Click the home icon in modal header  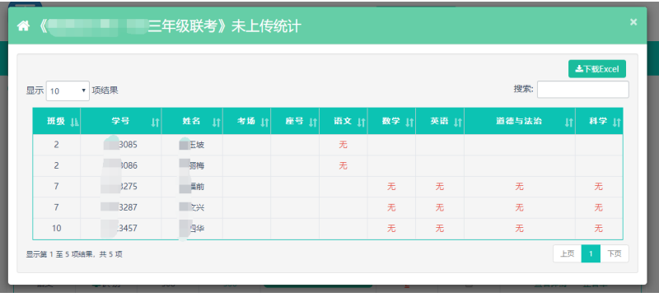point(23,26)
